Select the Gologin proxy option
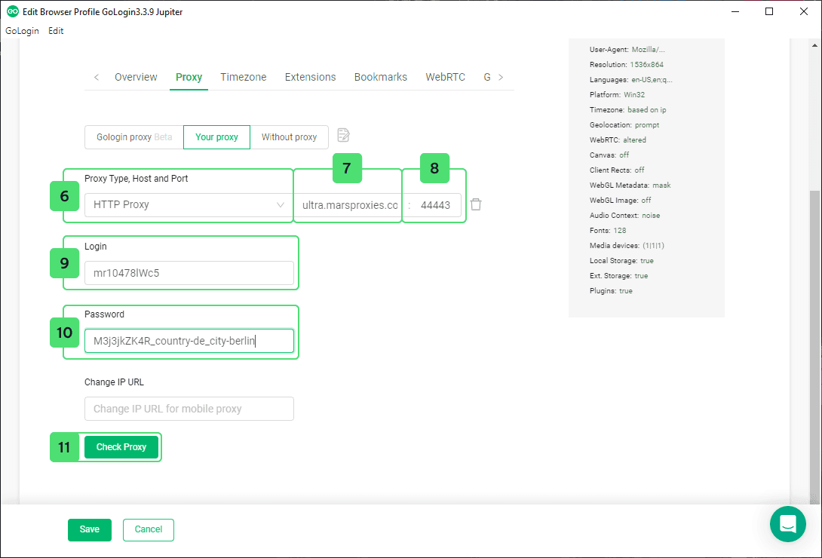 (133, 137)
